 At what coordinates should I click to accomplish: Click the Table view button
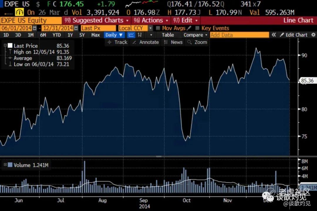[168, 35]
